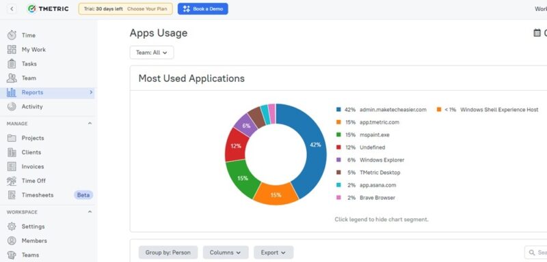Click the Projects folder icon

pyautogui.click(x=12, y=138)
